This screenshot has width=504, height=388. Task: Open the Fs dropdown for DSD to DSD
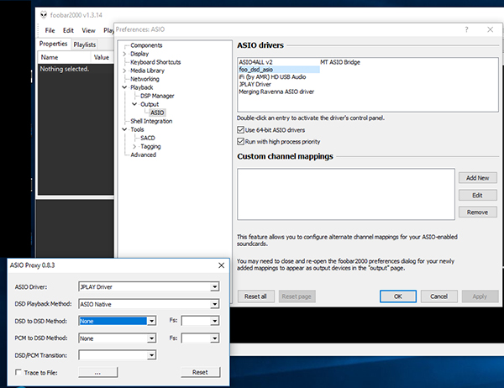(215, 321)
